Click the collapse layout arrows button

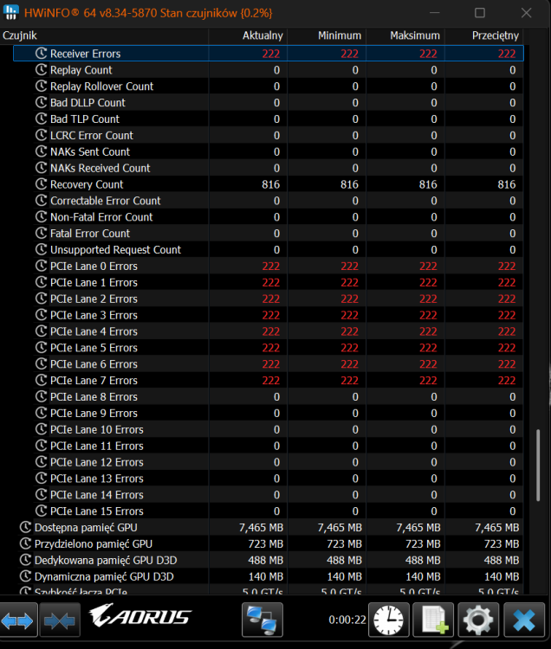point(60,620)
